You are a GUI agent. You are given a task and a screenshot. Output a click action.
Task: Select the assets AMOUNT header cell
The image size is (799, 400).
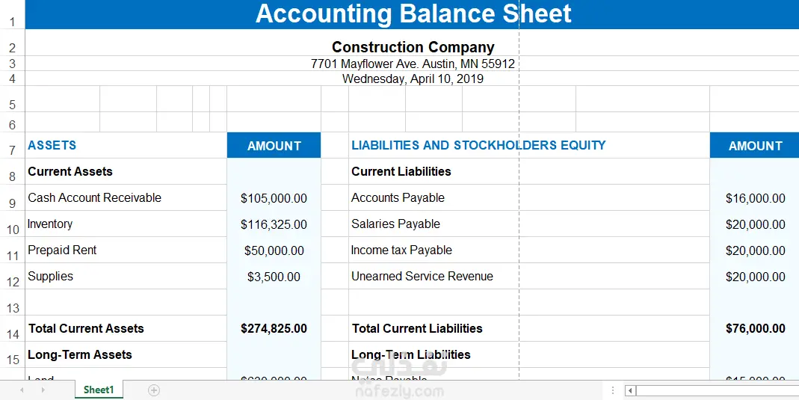[x=274, y=145]
